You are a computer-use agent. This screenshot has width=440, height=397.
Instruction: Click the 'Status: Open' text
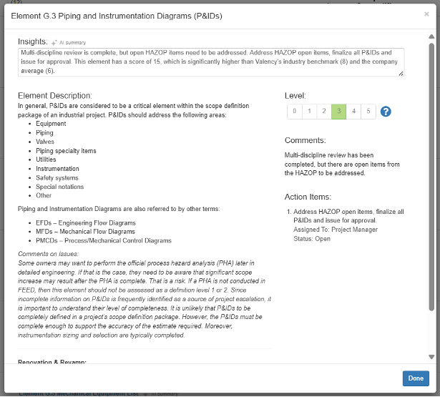pyautogui.click(x=312, y=239)
